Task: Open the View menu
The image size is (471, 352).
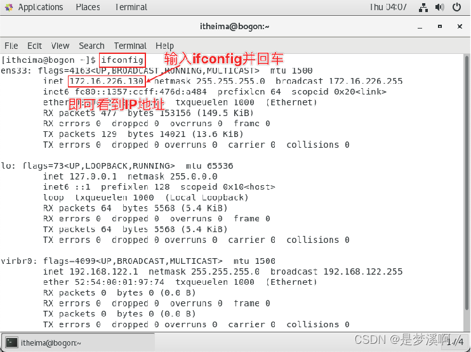Action: click(60, 46)
